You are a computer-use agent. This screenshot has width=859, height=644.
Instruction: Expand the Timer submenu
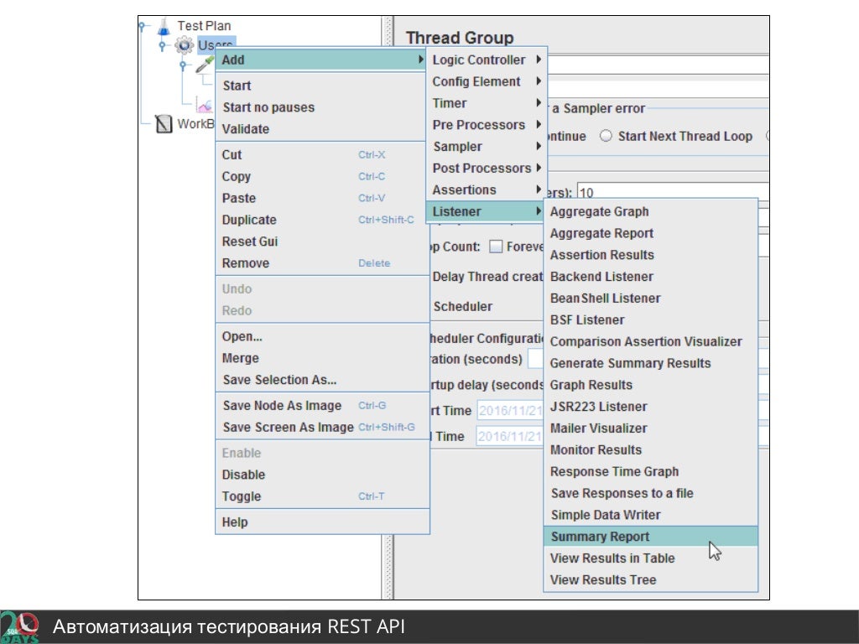(486, 103)
